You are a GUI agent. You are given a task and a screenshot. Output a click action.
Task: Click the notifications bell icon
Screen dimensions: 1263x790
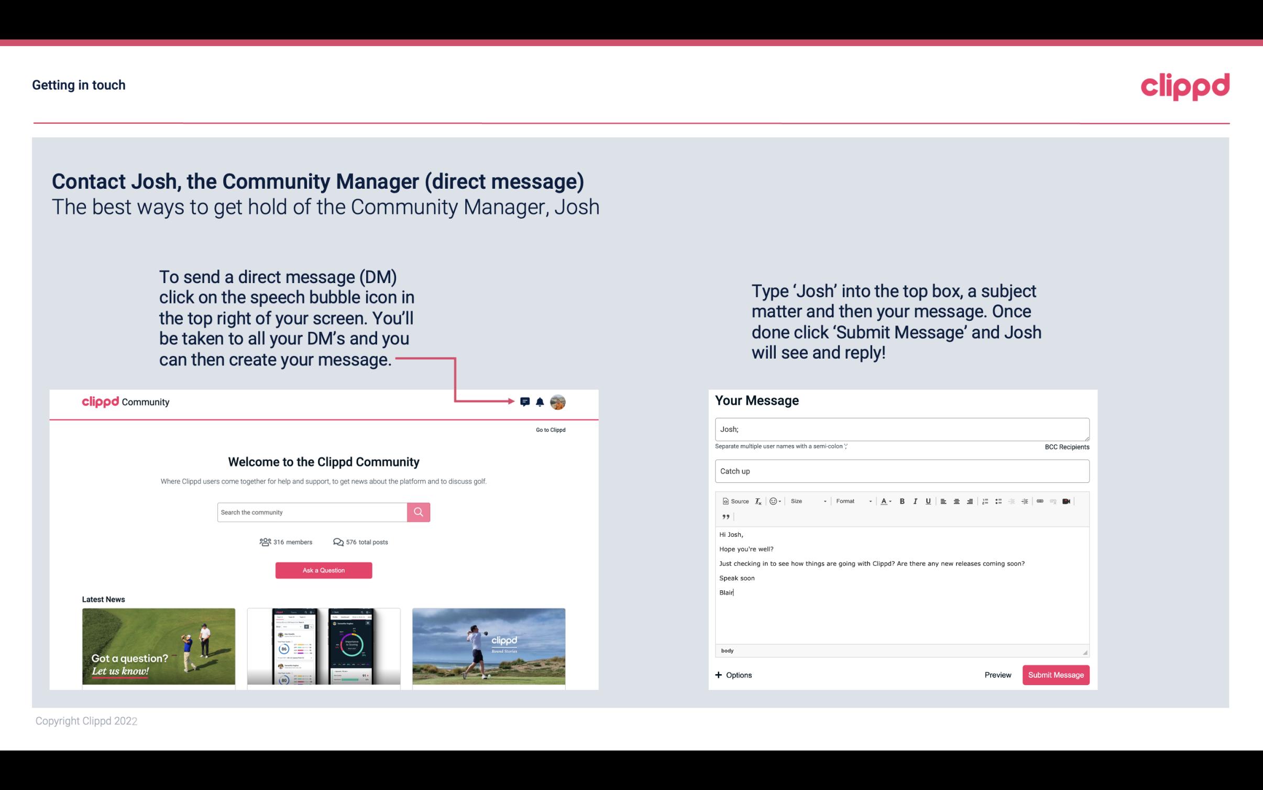(x=540, y=402)
